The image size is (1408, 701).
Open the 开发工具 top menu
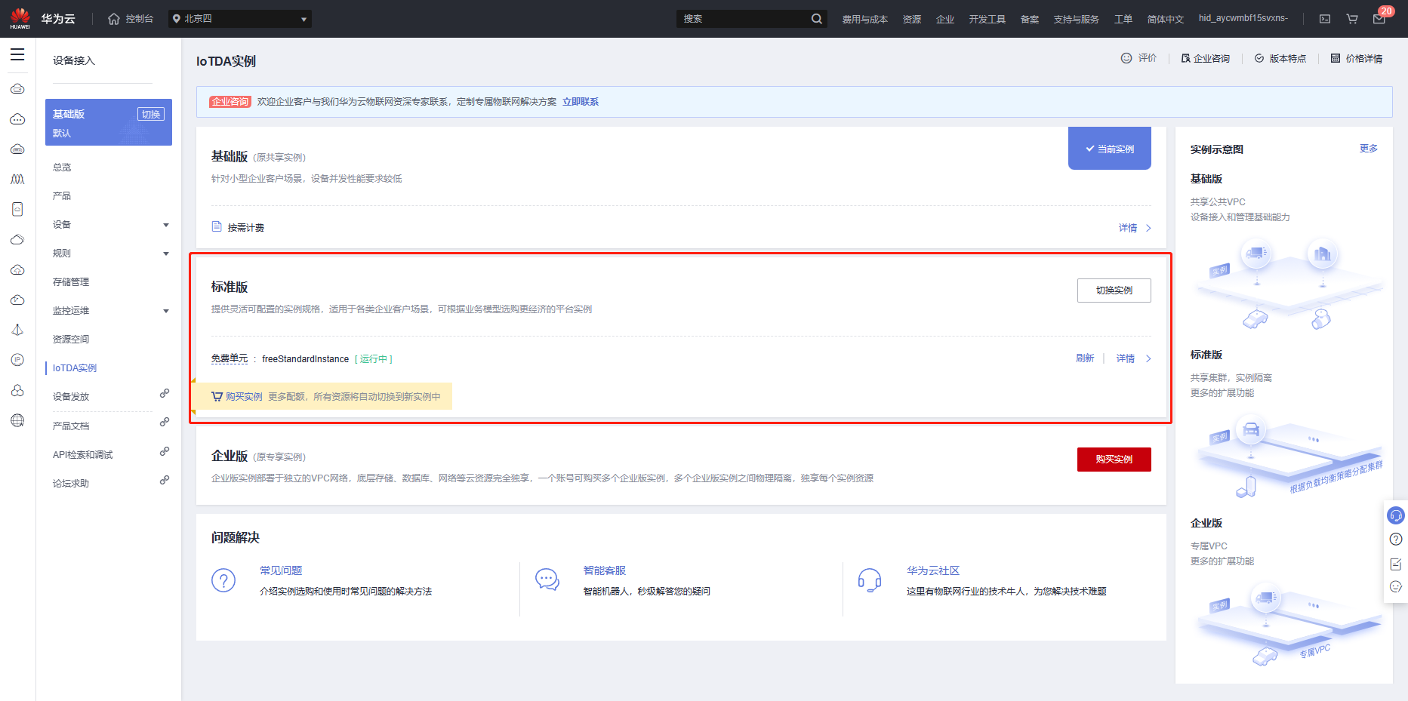[987, 19]
